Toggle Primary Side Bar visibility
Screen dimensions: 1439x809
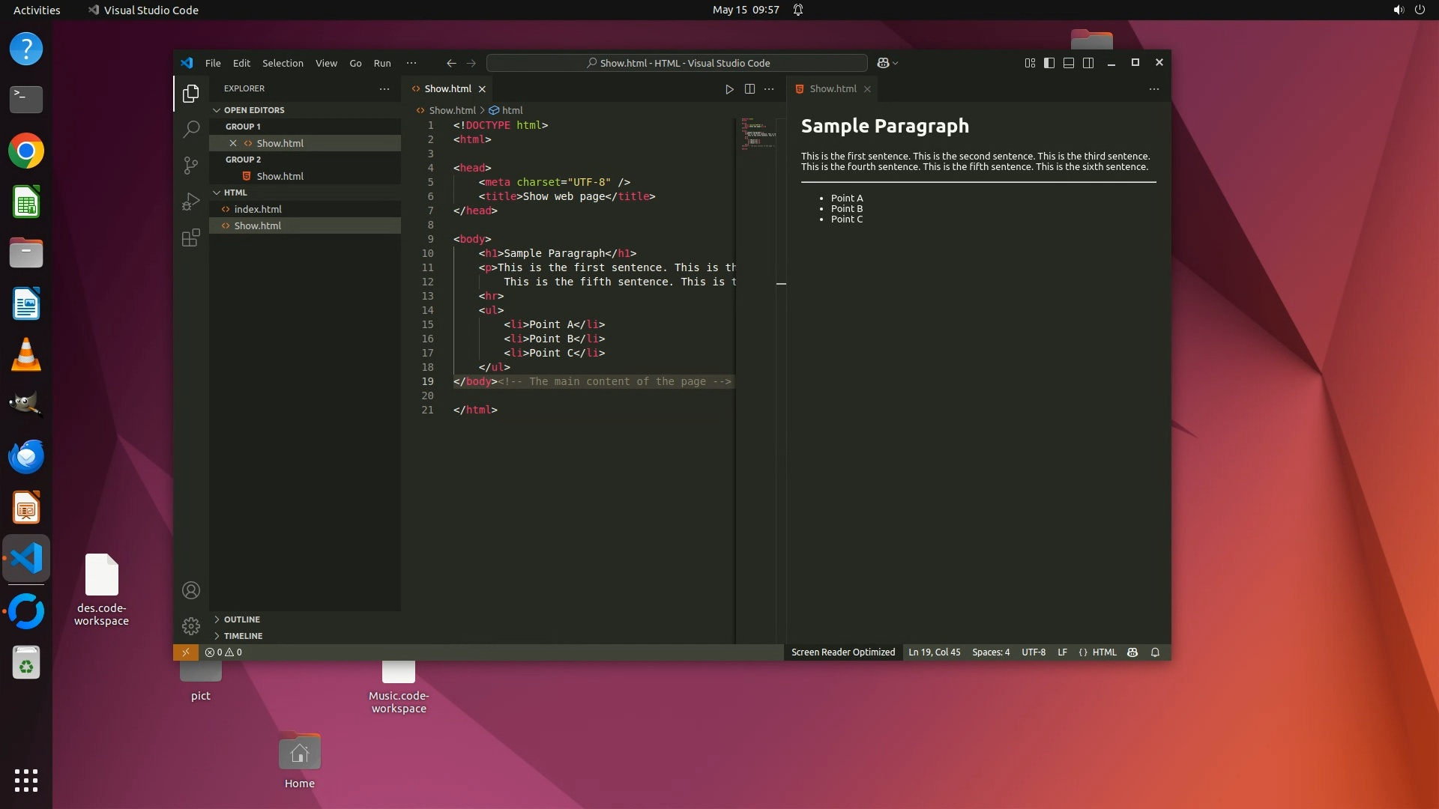tap(1049, 63)
